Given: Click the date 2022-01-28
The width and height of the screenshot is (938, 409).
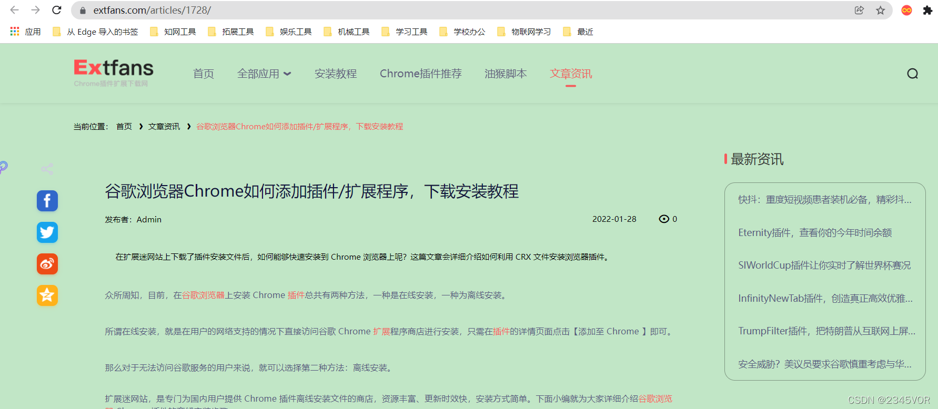Looking at the screenshot, I should click(614, 219).
